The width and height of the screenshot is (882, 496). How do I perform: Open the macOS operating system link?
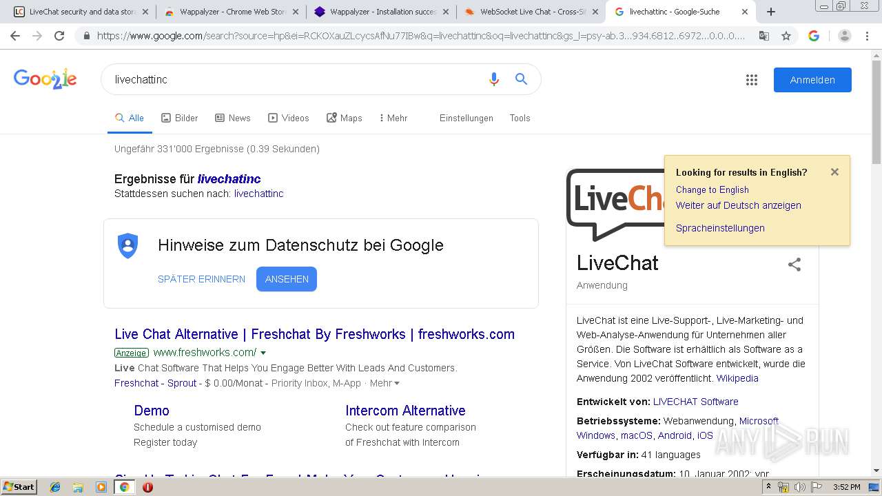[x=637, y=435]
